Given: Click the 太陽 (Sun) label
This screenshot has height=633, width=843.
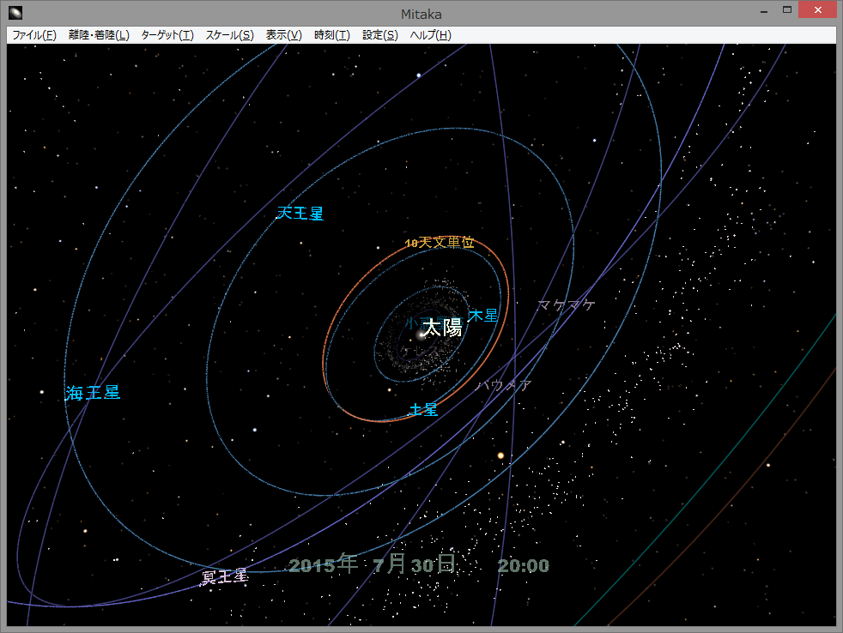Looking at the screenshot, I should click(x=442, y=328).
